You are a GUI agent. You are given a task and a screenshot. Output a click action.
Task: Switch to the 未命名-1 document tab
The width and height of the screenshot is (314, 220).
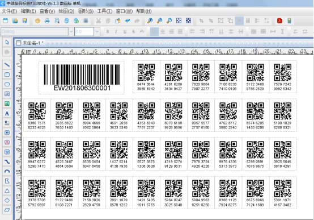point(30,43)
